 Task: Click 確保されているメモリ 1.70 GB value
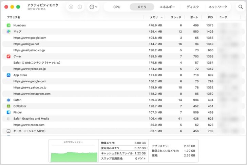coord(190,151)
